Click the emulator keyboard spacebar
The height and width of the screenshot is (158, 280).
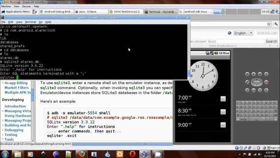(257, 119)
